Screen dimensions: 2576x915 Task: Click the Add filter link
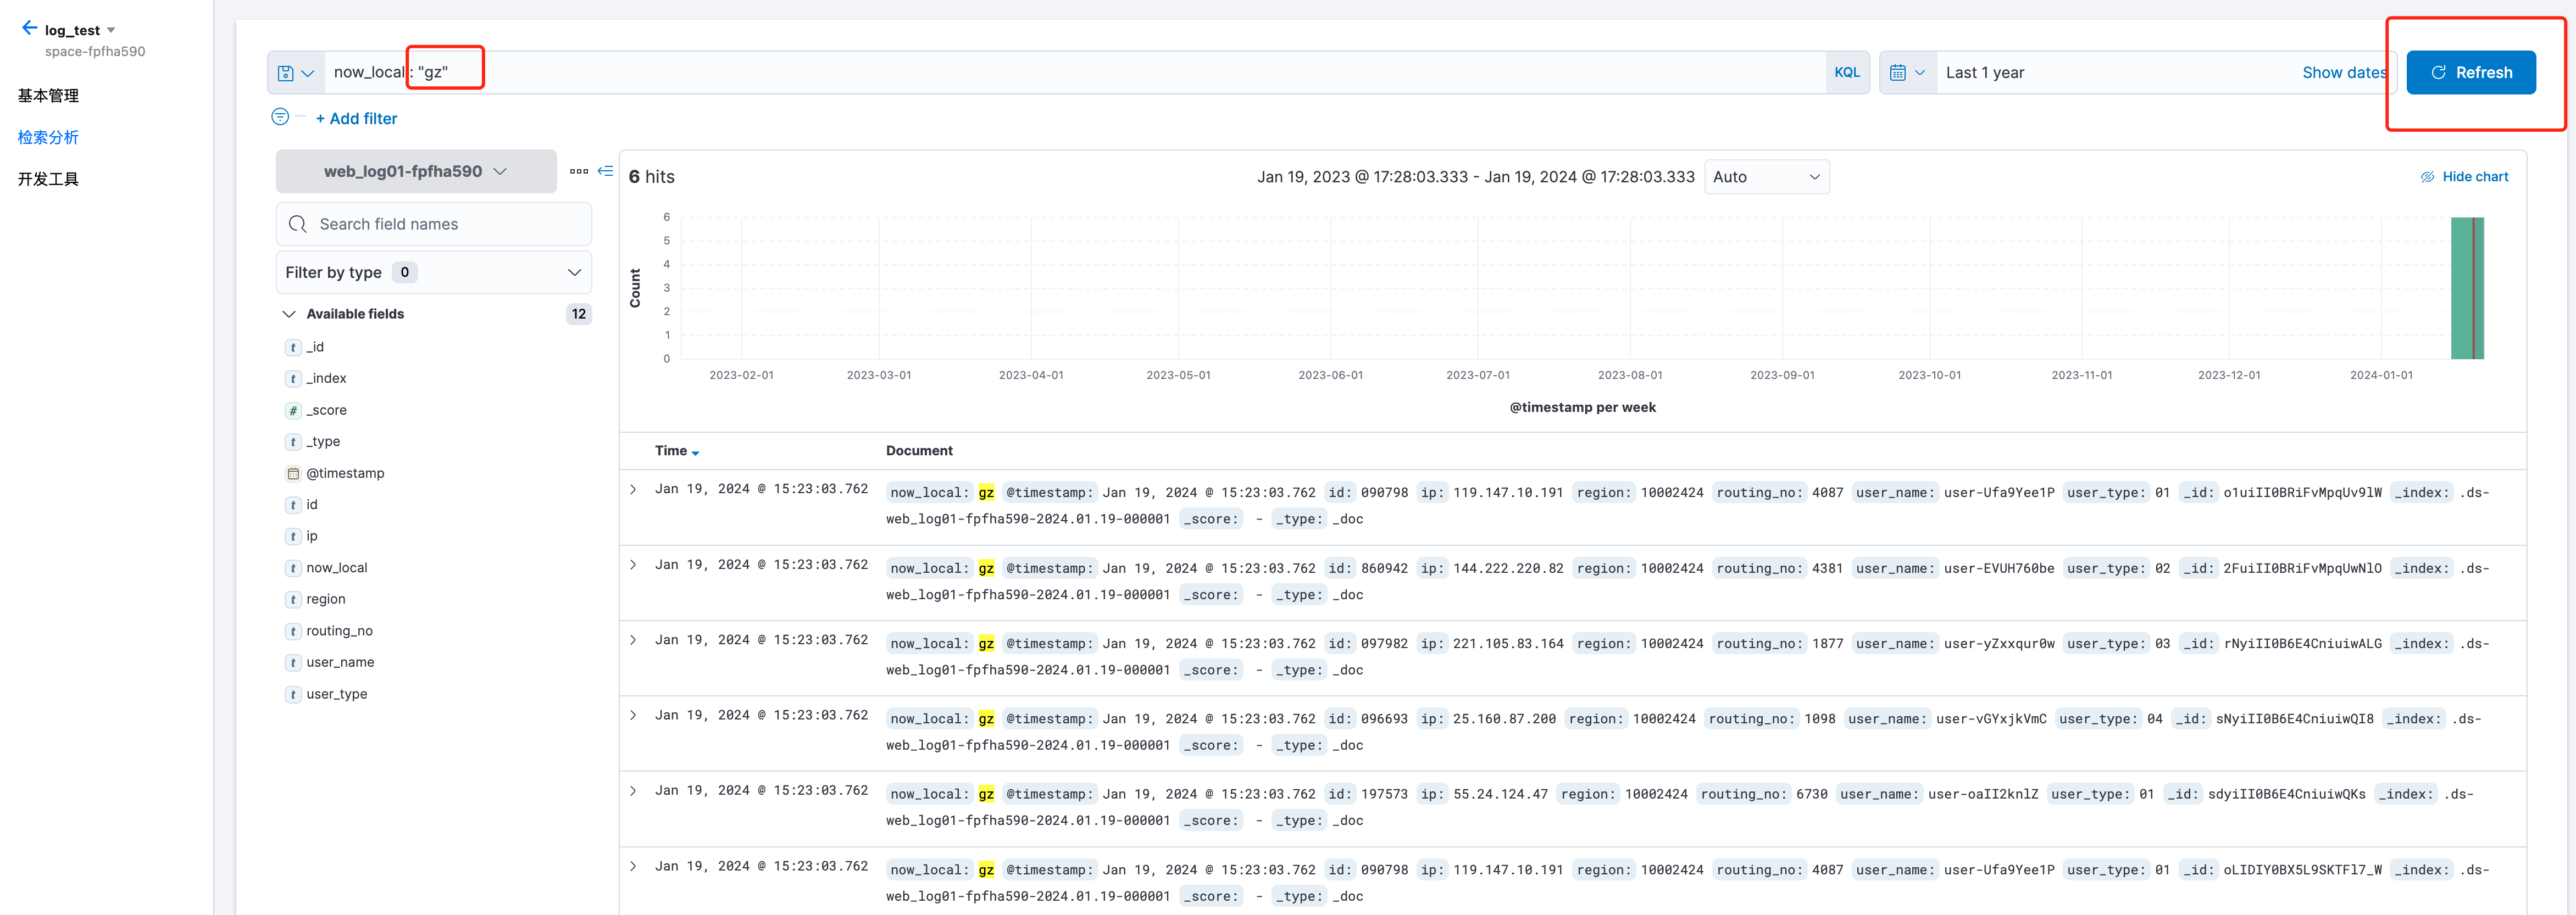click(356, 118)
